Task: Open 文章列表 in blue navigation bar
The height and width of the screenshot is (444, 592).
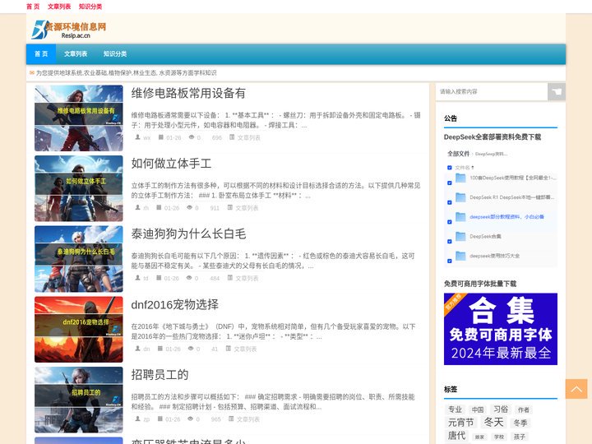Action: (76, 54)
